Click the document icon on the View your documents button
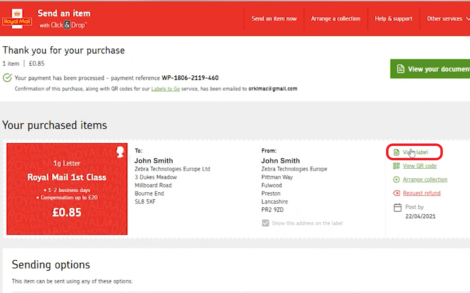This screenshot has width=470, height=293. (400, 69)
